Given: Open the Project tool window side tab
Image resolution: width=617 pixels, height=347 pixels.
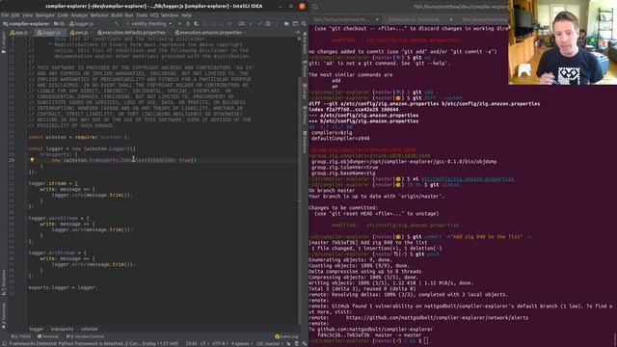Looking at the screenshot, I should click(4, 43).
